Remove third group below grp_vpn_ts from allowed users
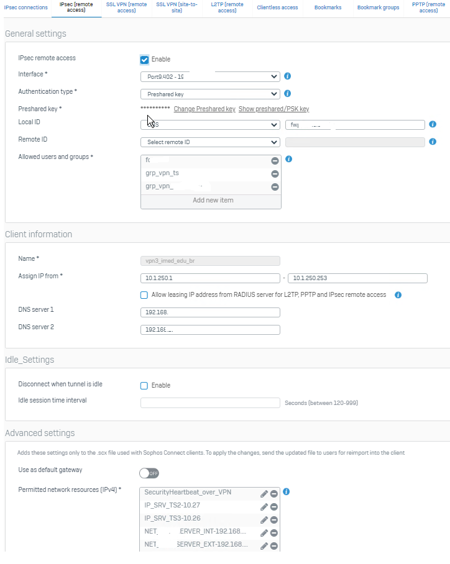 tap(275, 187)
